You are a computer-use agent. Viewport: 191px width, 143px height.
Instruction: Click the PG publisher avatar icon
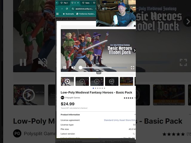click(x=62, y=98)
